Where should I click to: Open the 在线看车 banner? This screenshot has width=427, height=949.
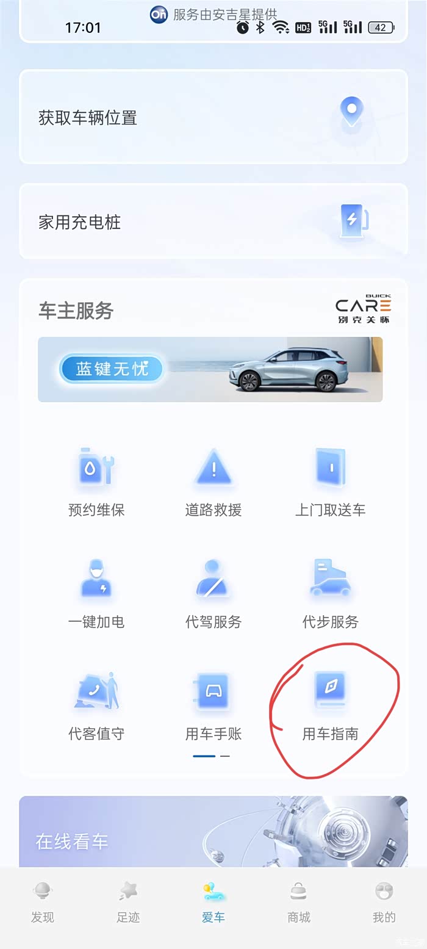point(213,832)
